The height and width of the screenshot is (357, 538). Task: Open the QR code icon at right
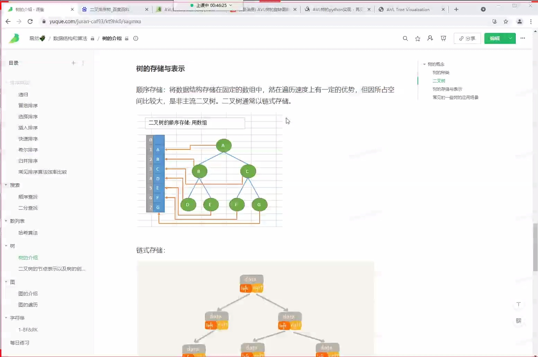pos(518,321)
